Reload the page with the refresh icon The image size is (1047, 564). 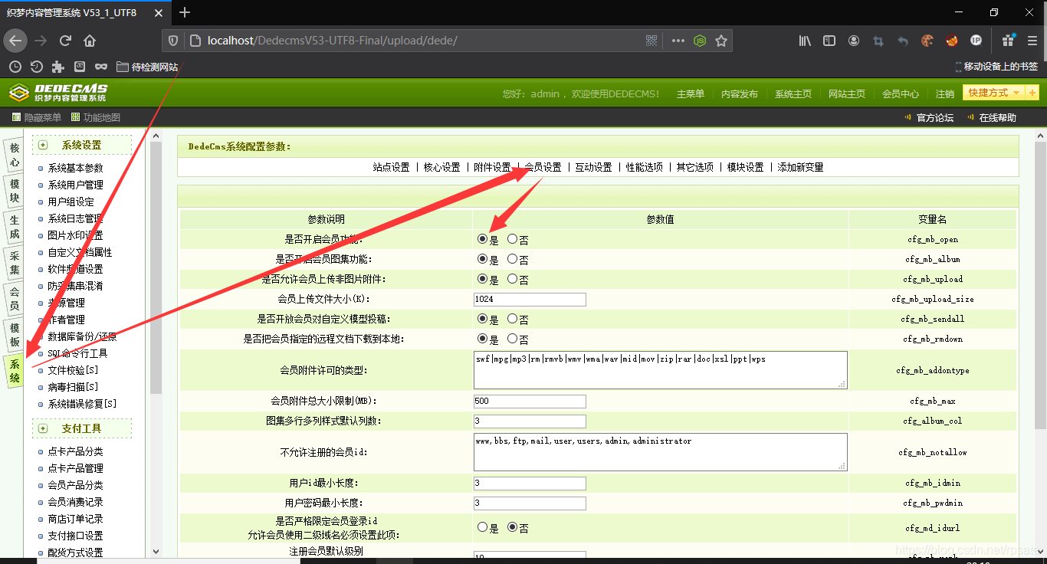[x=65, y=41]
